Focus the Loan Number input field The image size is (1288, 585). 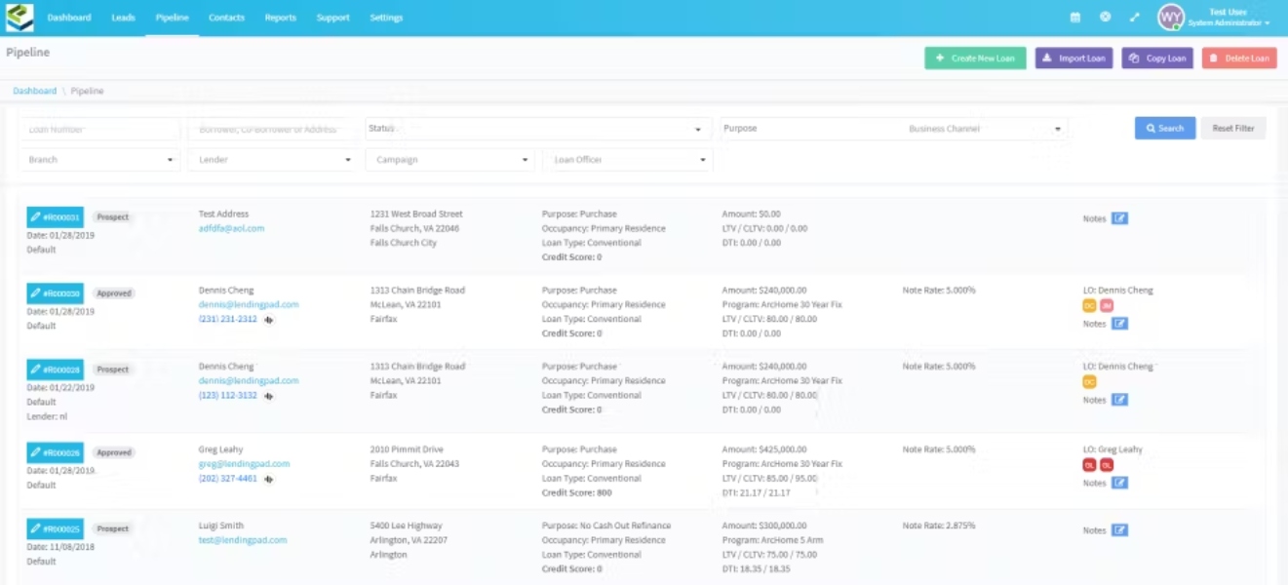pos(99,129)
